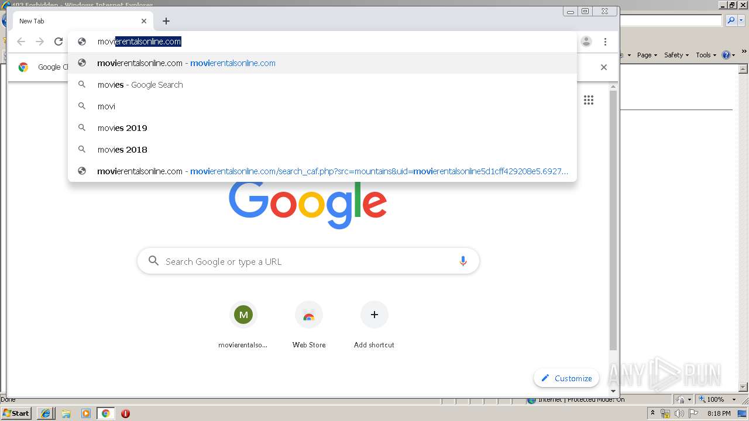
Task: Click the omnibox text movierentalsonline.com
Action: [139, 42]
